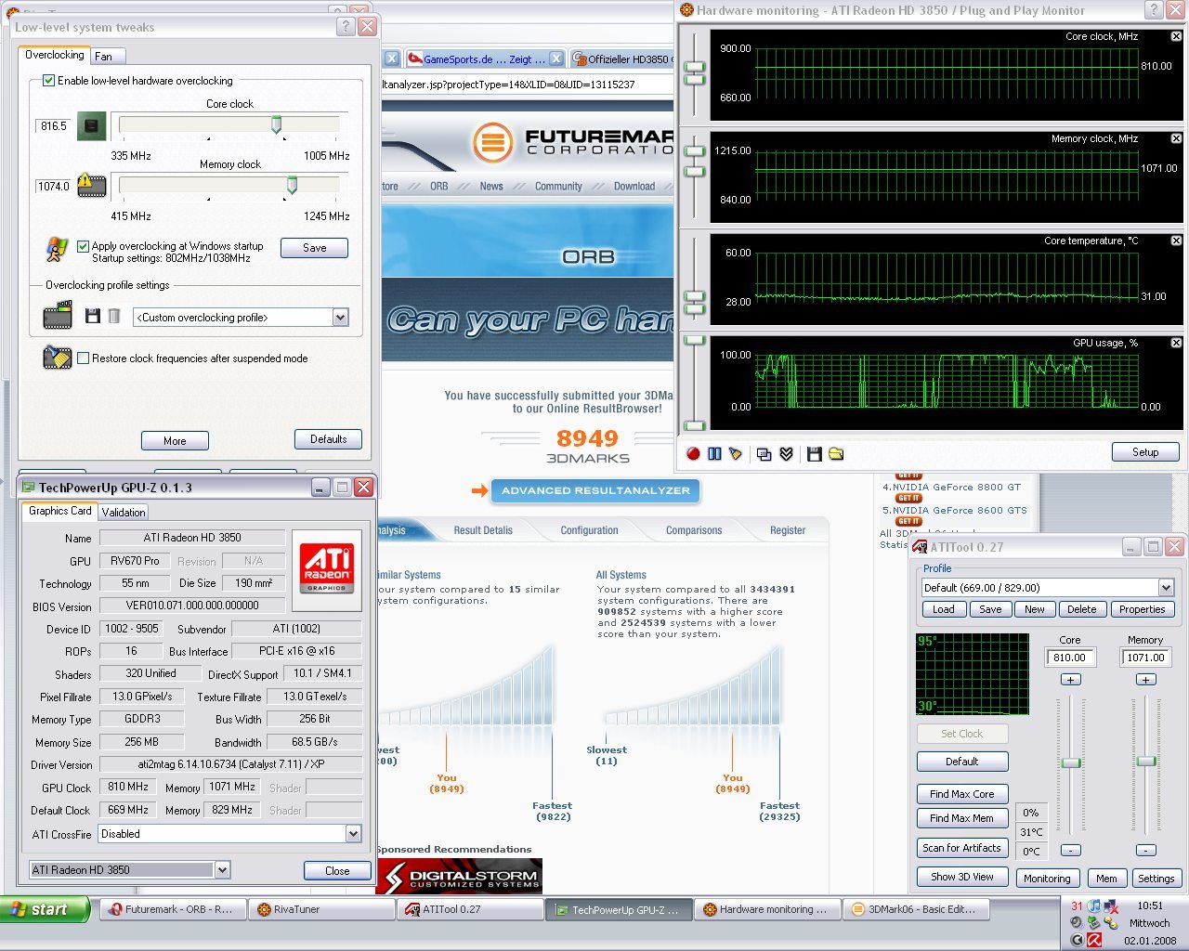Click Scan for Artifacts in ATITool
The image size is (1189, 951).
(962, 848)
